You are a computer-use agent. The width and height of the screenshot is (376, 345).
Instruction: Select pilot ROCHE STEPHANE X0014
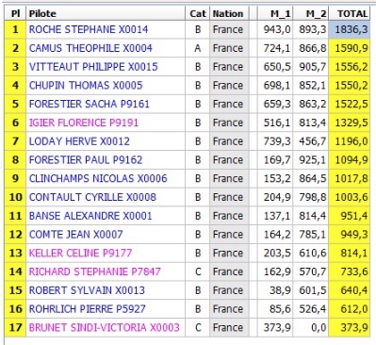[x=89, y=29]
